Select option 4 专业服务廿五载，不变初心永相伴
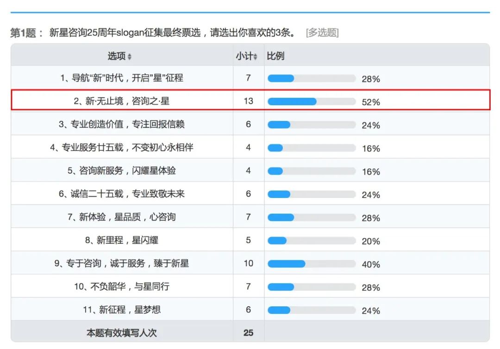The image size is (500, 349). [x=122, y=147]
